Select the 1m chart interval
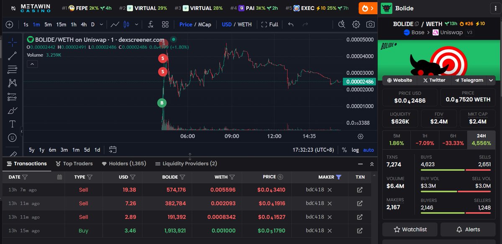Image resolution: width=502 pixels, height=244 pixels. [36, 24]
